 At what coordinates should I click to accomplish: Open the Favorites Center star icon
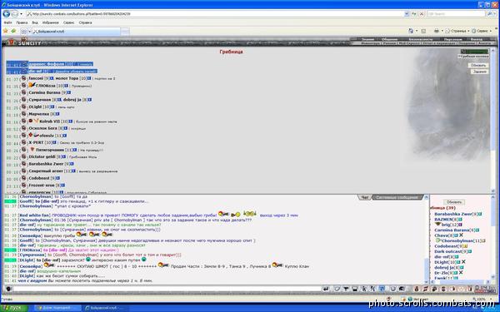(x=6, y=31)
